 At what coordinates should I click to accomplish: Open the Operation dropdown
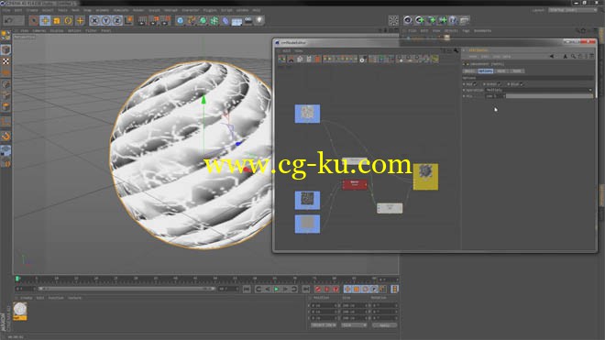(x=539, y=90)
